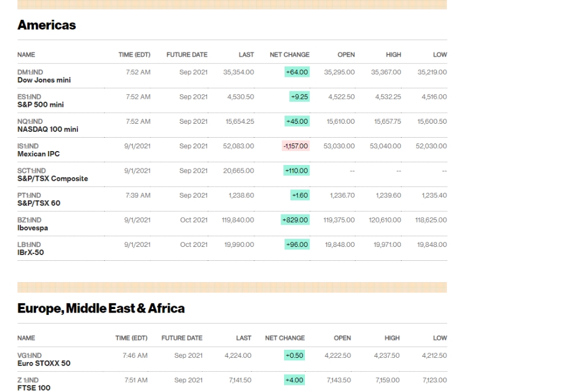This screenshot has height=391, width=582.
Task: Click the green +829.00 net change badge
Action: click(x=296, y=220)
